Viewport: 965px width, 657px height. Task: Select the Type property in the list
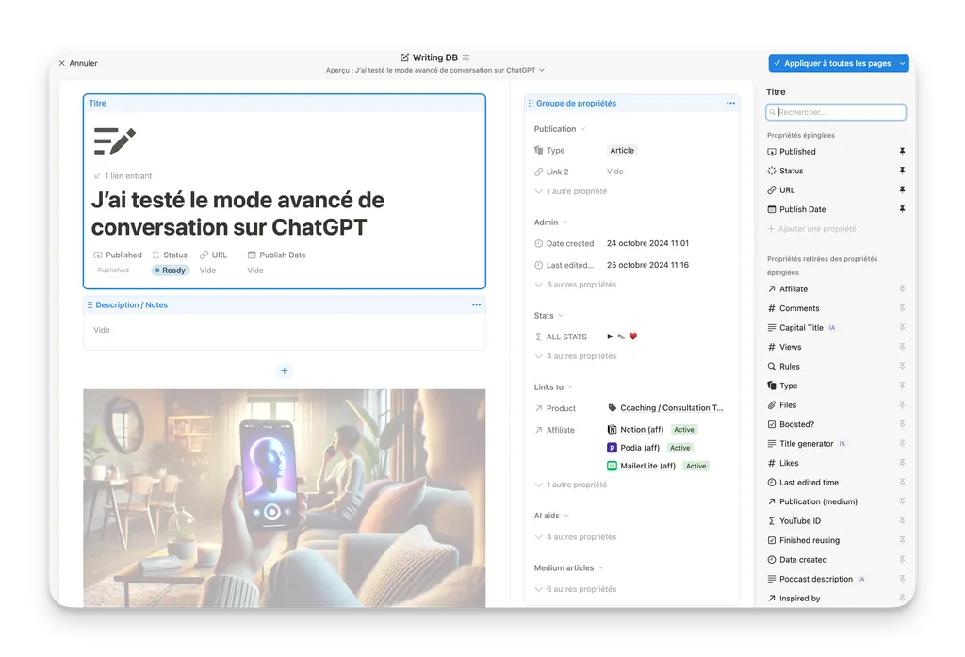tap(836, 386)
